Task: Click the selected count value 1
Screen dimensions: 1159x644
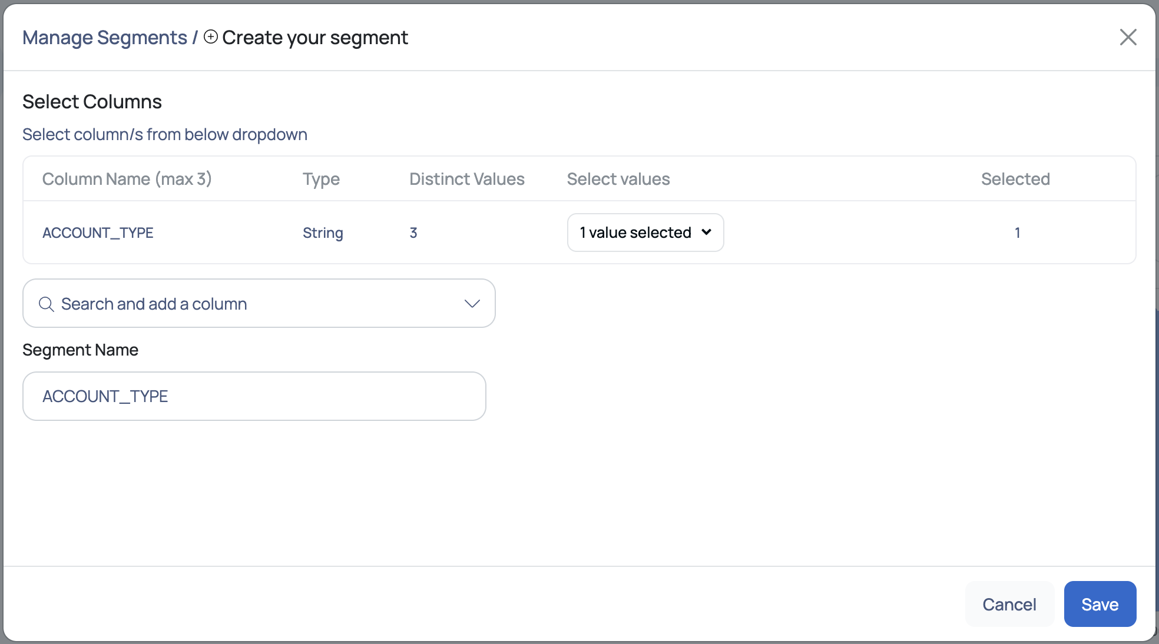Action: click(1017, 233)
